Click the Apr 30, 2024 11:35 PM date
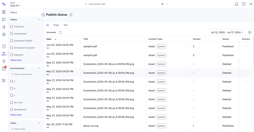The width and height of the screenshot is (254, 132). [x=59, y=124]
